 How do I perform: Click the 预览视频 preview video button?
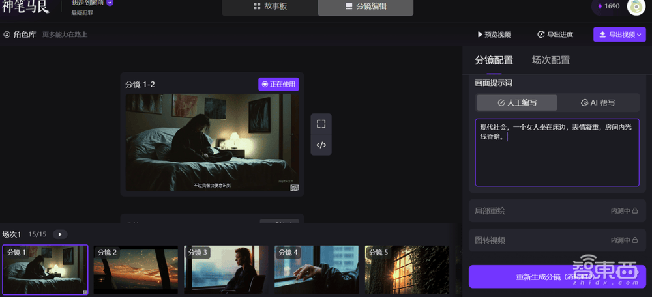tap(494, 35)
